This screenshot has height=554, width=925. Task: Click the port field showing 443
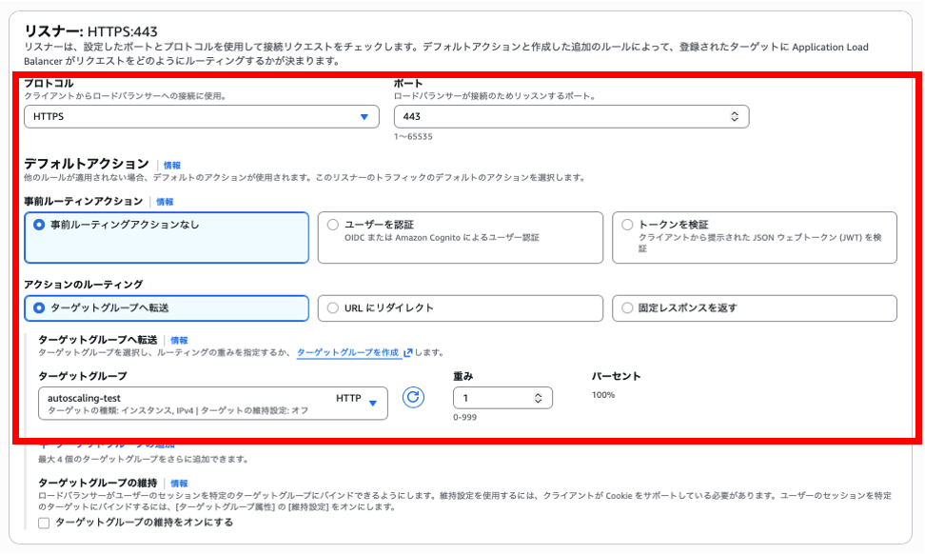[x=571, y=117]
